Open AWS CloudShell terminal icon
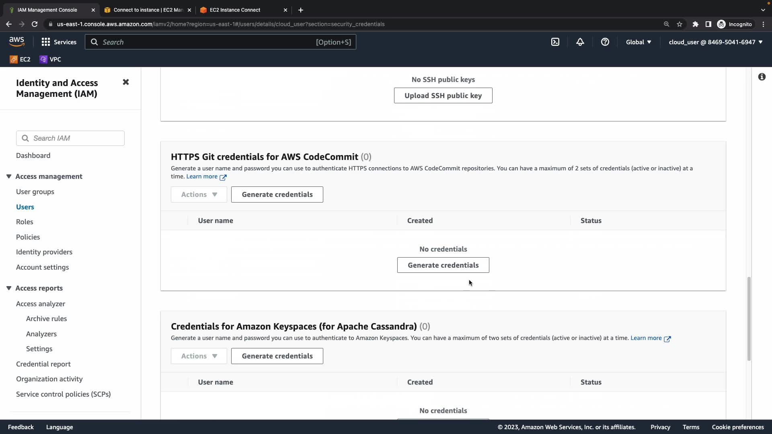Screen dimensions: 772x434 pyautogui.click(x=555, y=42)
